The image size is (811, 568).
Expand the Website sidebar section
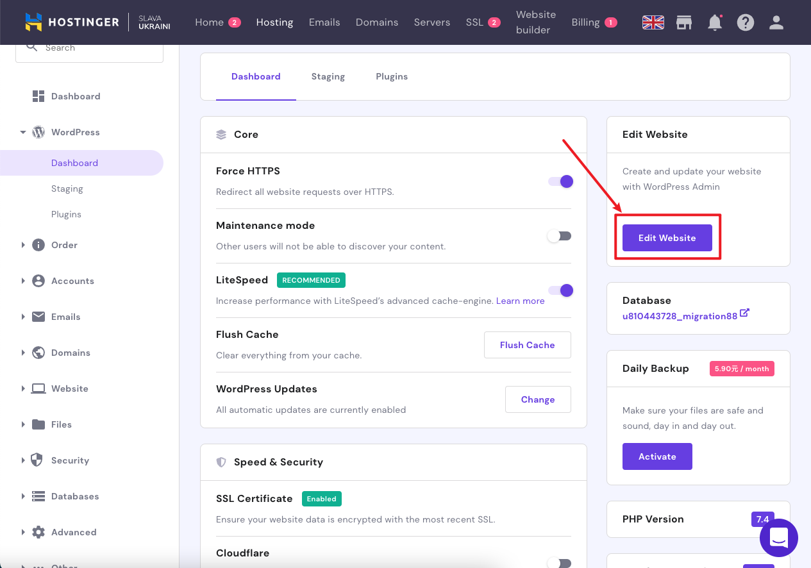click(x=23, y=388)
